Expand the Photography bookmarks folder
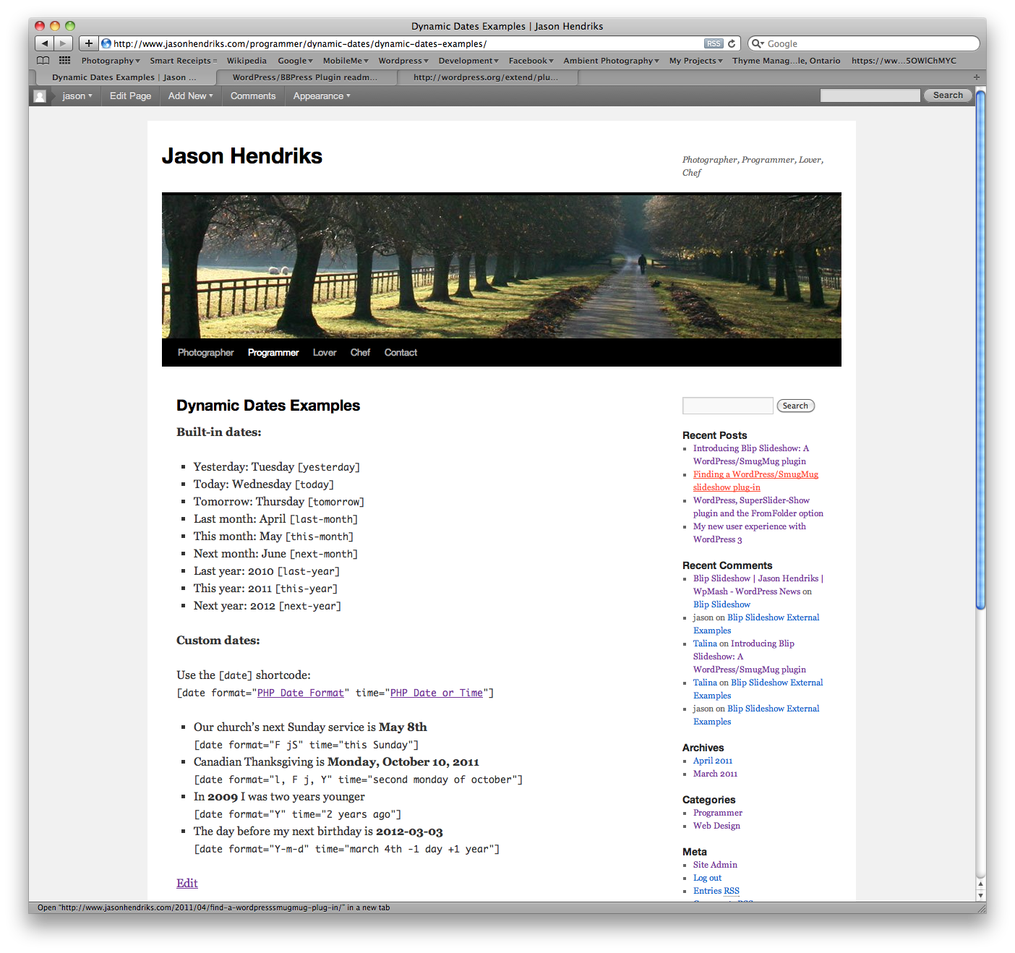 click(x=110, y=61)
